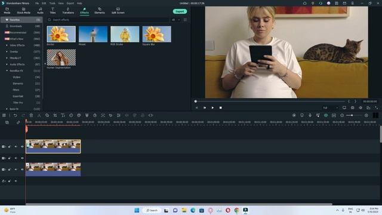
Task: Select the Recommended category
Action: [x=21, y=32]
